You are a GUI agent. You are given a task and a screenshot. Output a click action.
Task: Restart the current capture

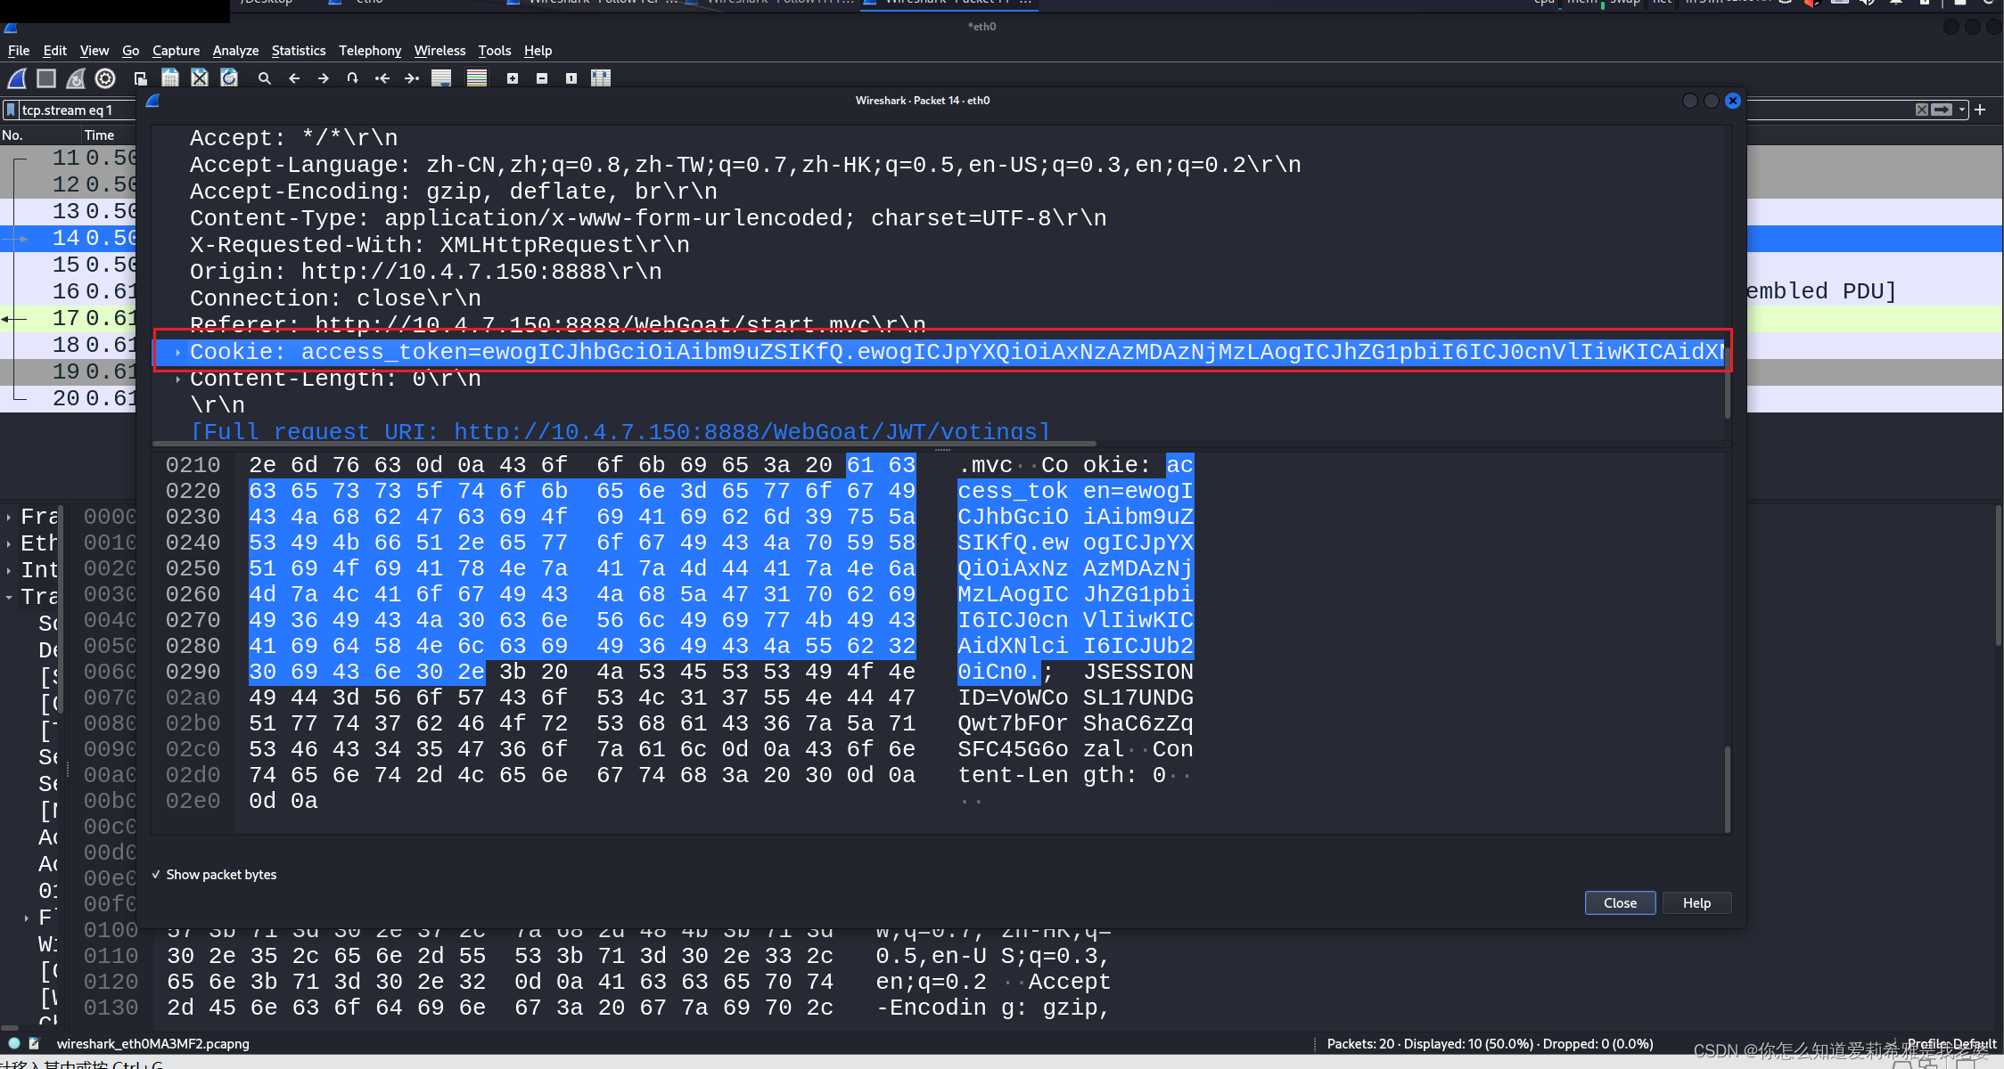(x=76, y=78)
